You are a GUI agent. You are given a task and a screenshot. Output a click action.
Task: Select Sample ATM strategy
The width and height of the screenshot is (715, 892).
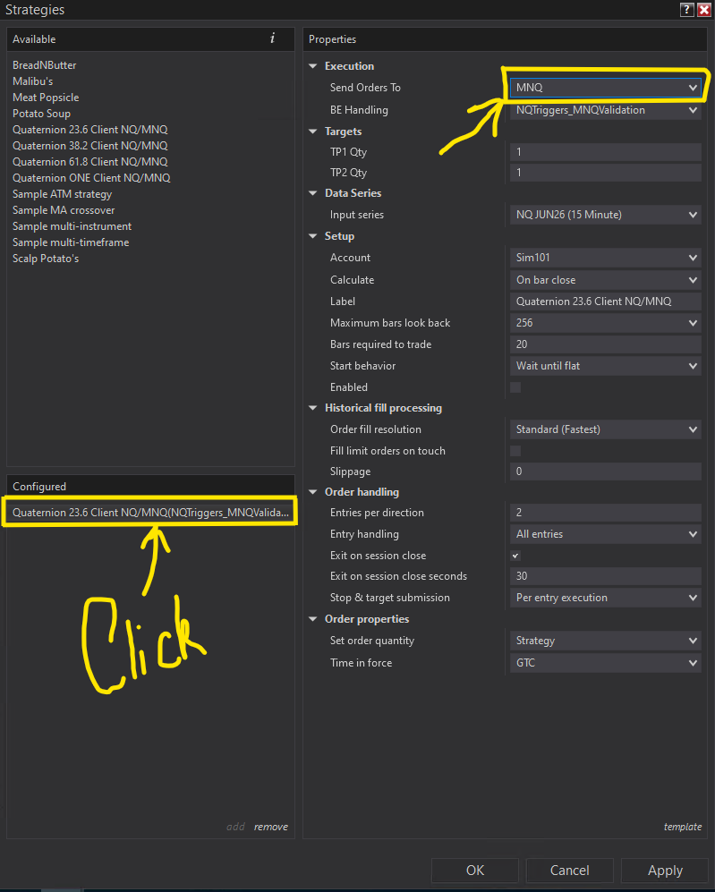[x=62, y=194]
